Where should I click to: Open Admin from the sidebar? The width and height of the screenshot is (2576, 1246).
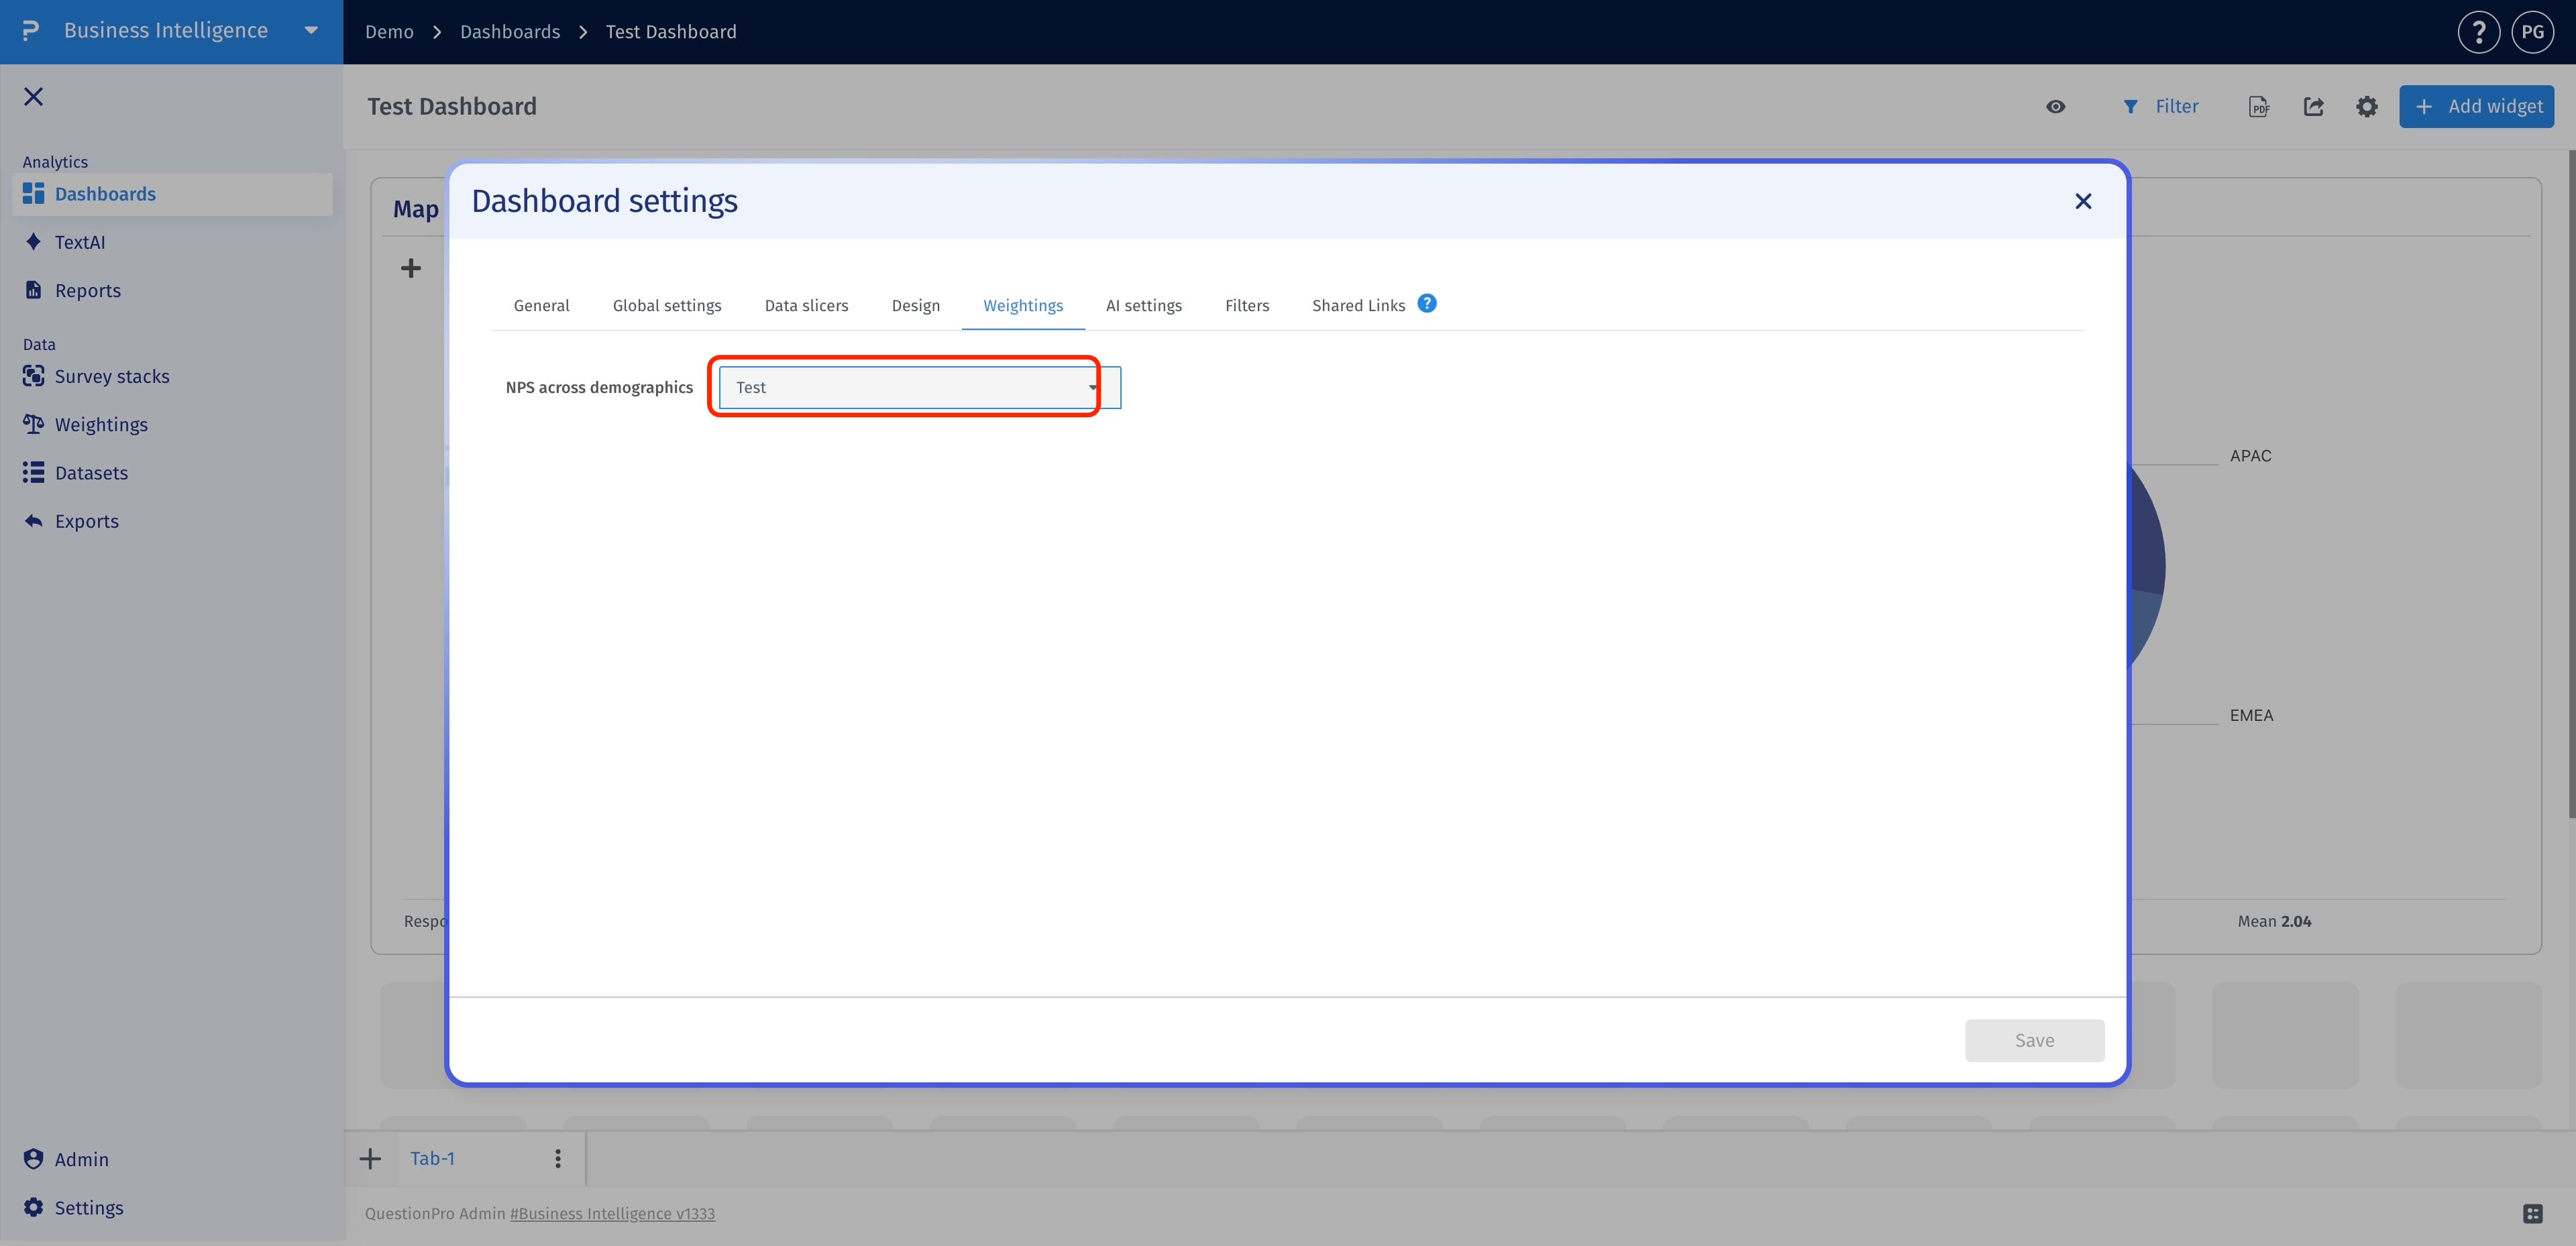coord(80,1159)
